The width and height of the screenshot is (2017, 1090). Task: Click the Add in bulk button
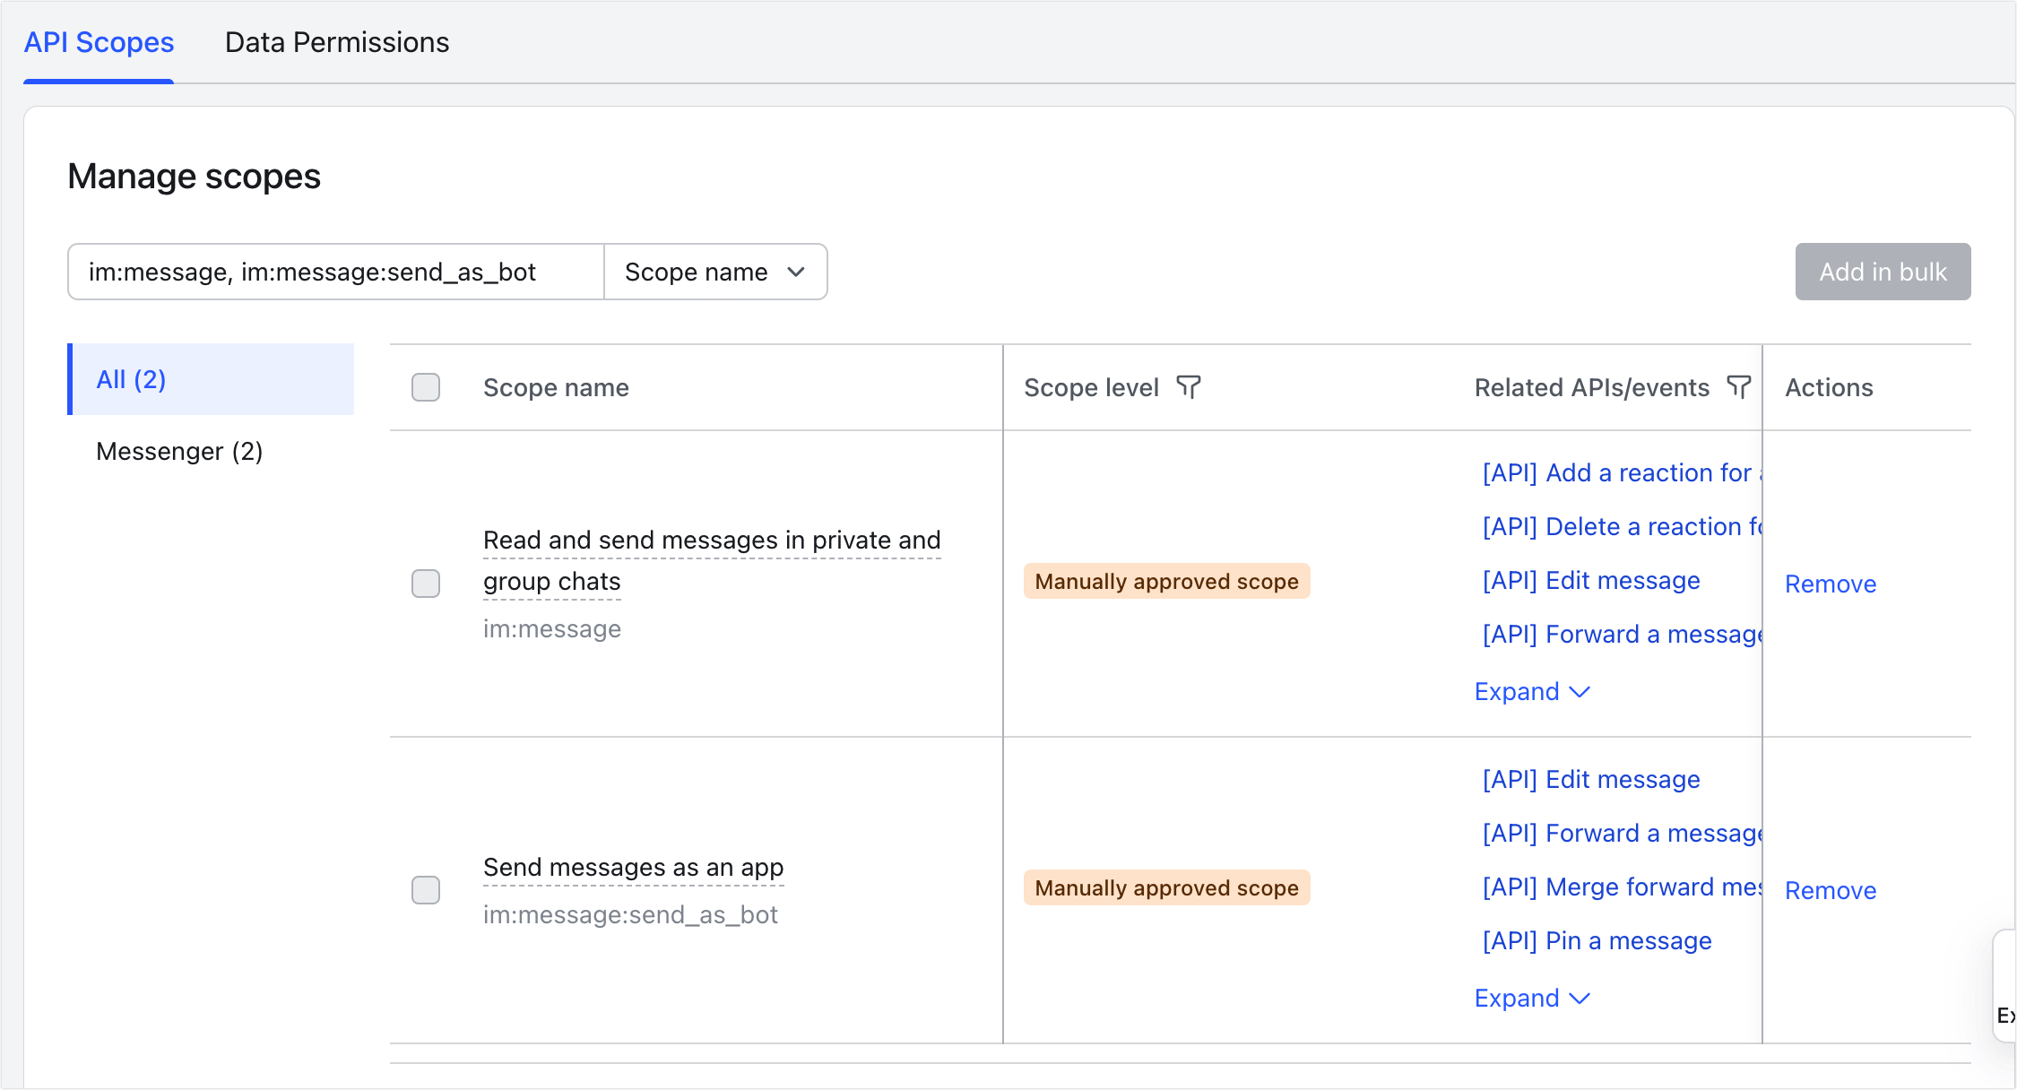pos(1883,272)
